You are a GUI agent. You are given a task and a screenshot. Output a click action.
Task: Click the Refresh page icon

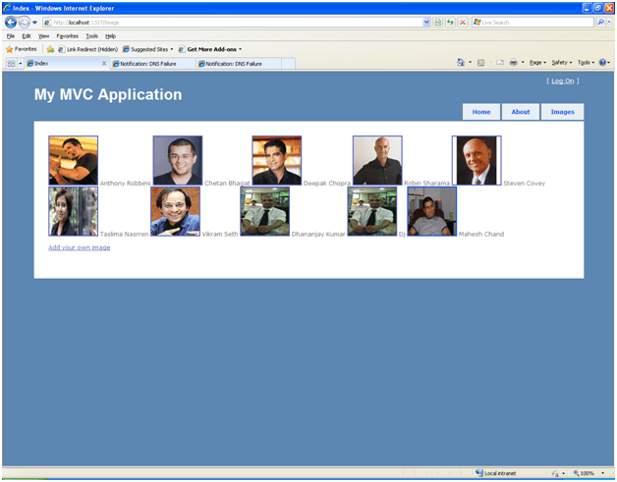point(451,22)
